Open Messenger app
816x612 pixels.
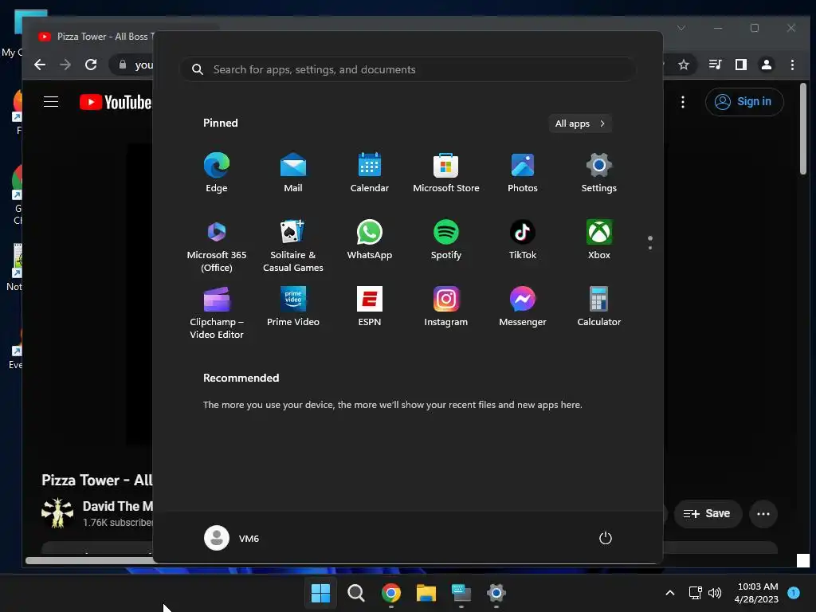pyautogui.click(x=523, y=307)
